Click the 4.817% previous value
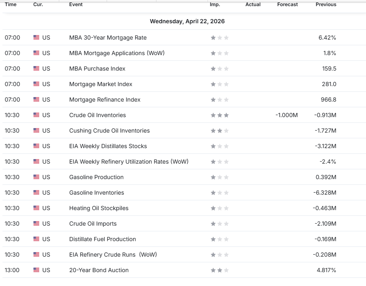Viewport: 366px width, 286px height. click(326, 270)
